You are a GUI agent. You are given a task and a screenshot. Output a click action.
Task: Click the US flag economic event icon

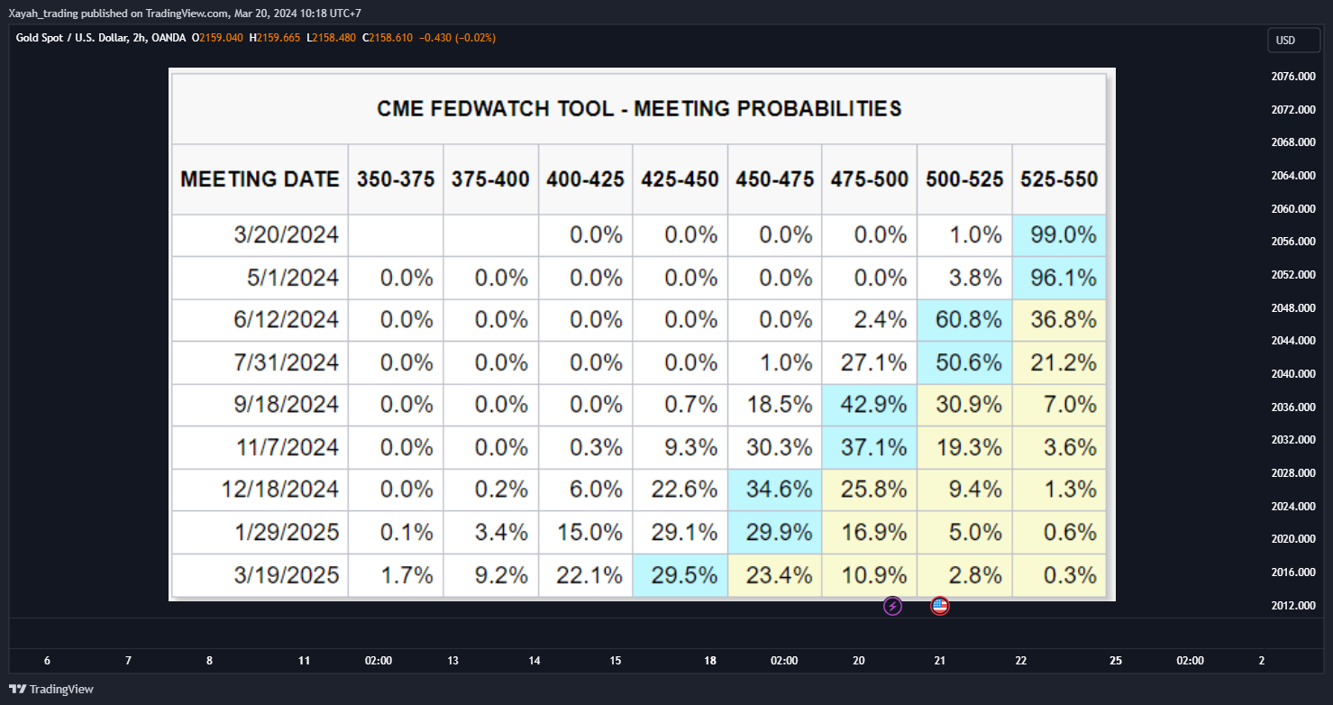click(x=940, y=606)
